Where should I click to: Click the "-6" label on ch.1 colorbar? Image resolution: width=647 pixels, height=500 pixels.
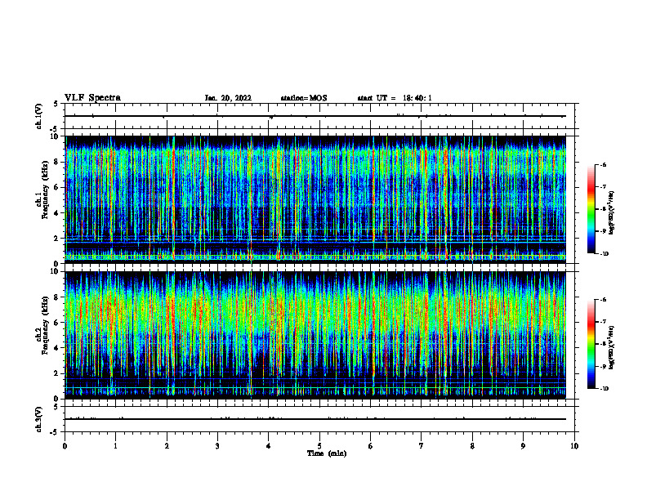(603, 165)
